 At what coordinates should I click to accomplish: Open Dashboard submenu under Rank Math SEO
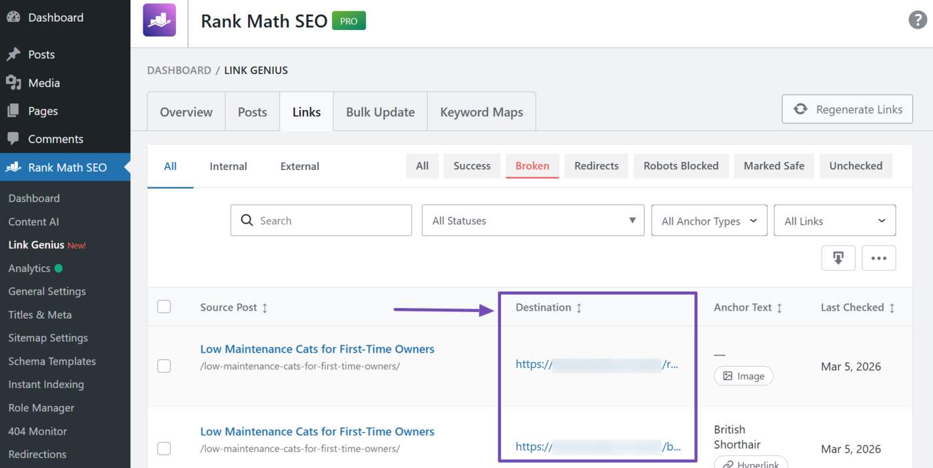click(34, 198)
